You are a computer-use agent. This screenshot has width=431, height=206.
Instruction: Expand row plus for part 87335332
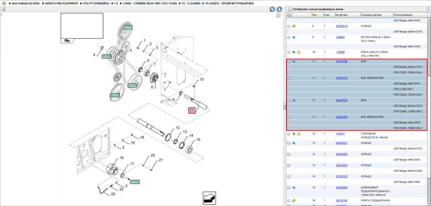(x=289, y=177)
